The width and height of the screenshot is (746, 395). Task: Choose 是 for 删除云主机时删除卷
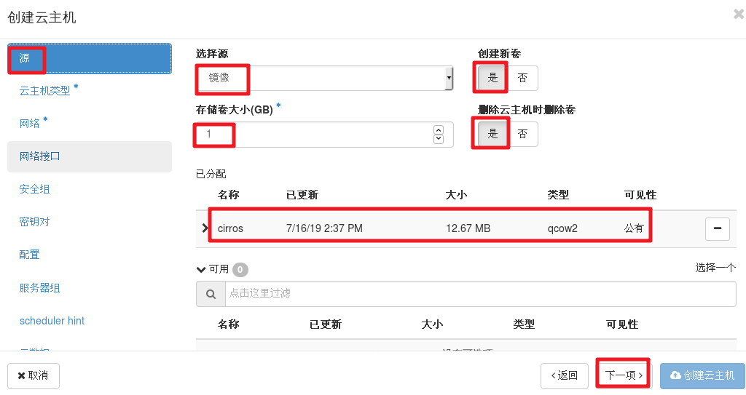pyautogui.click(x=492, y=134)
